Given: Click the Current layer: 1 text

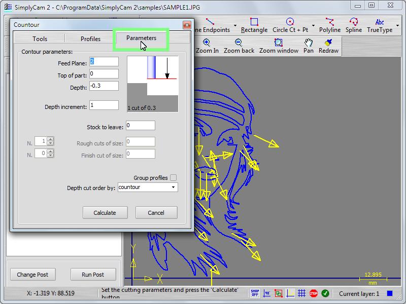Looking at the screenshot, I should (x=359, y=294).
